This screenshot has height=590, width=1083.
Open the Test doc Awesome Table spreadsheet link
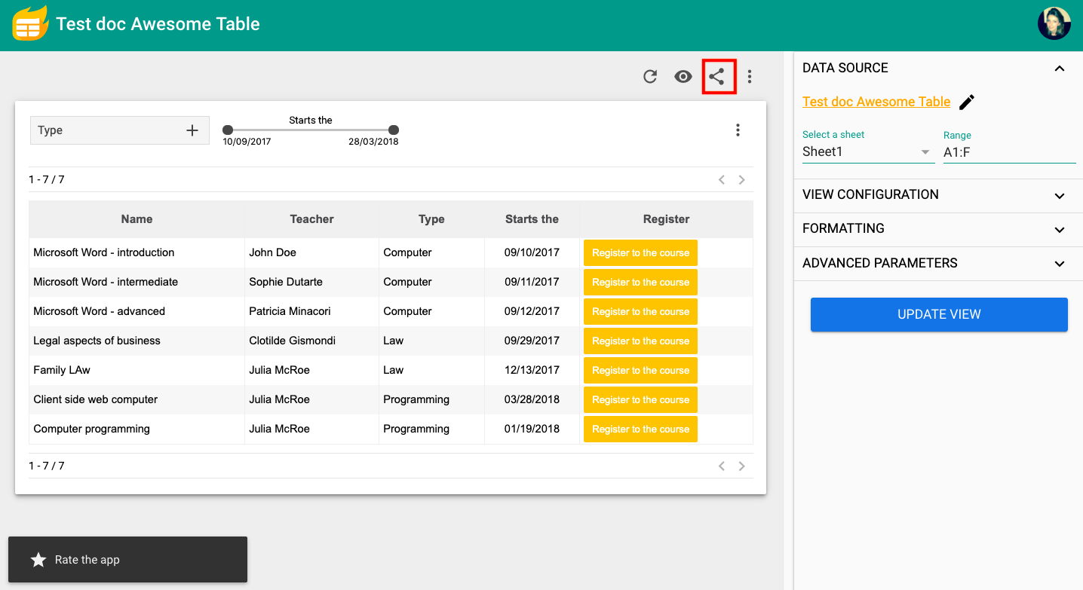click(876, 102)
